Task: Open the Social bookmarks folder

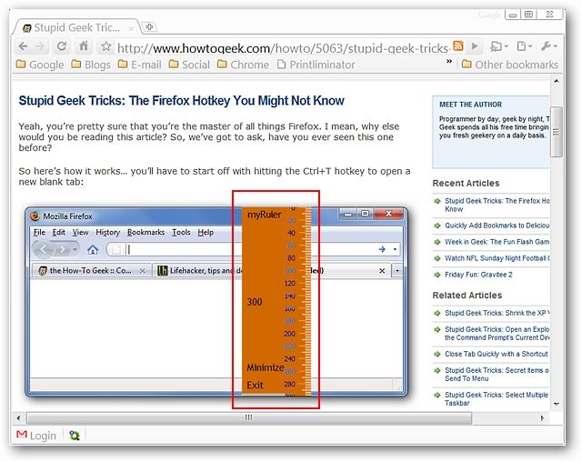Action: pos(189,65)
